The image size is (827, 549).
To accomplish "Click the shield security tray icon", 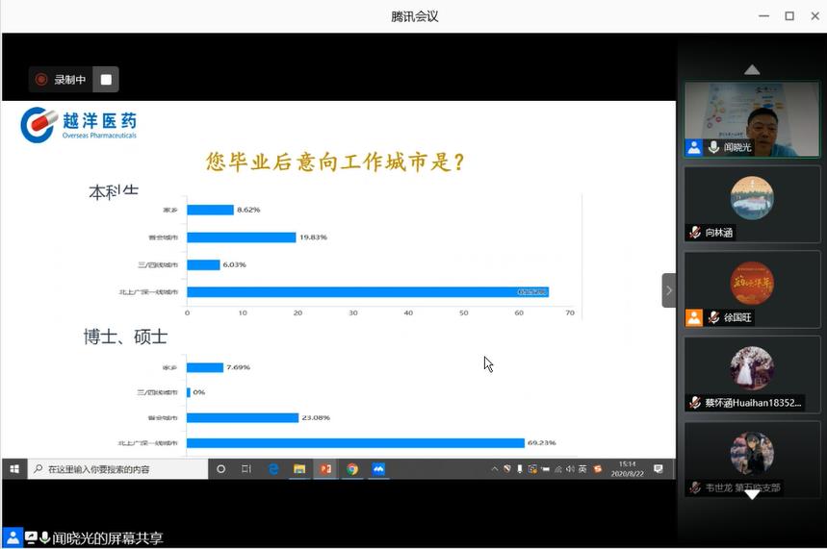I will point(506,468).
